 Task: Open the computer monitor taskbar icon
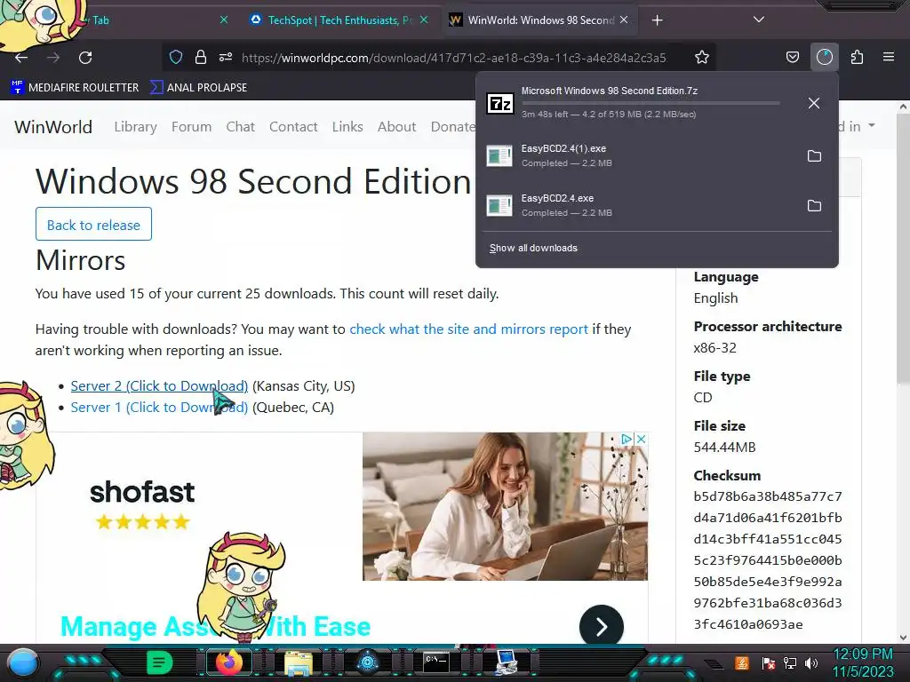[506, 662]
